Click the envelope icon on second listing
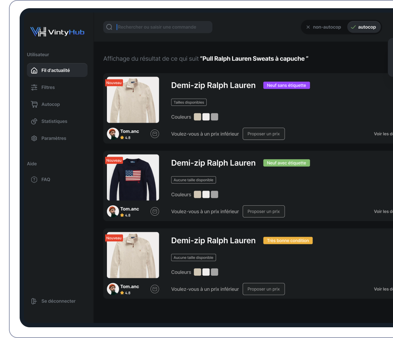This screenshot has height=338, width=393. (154, 211)
